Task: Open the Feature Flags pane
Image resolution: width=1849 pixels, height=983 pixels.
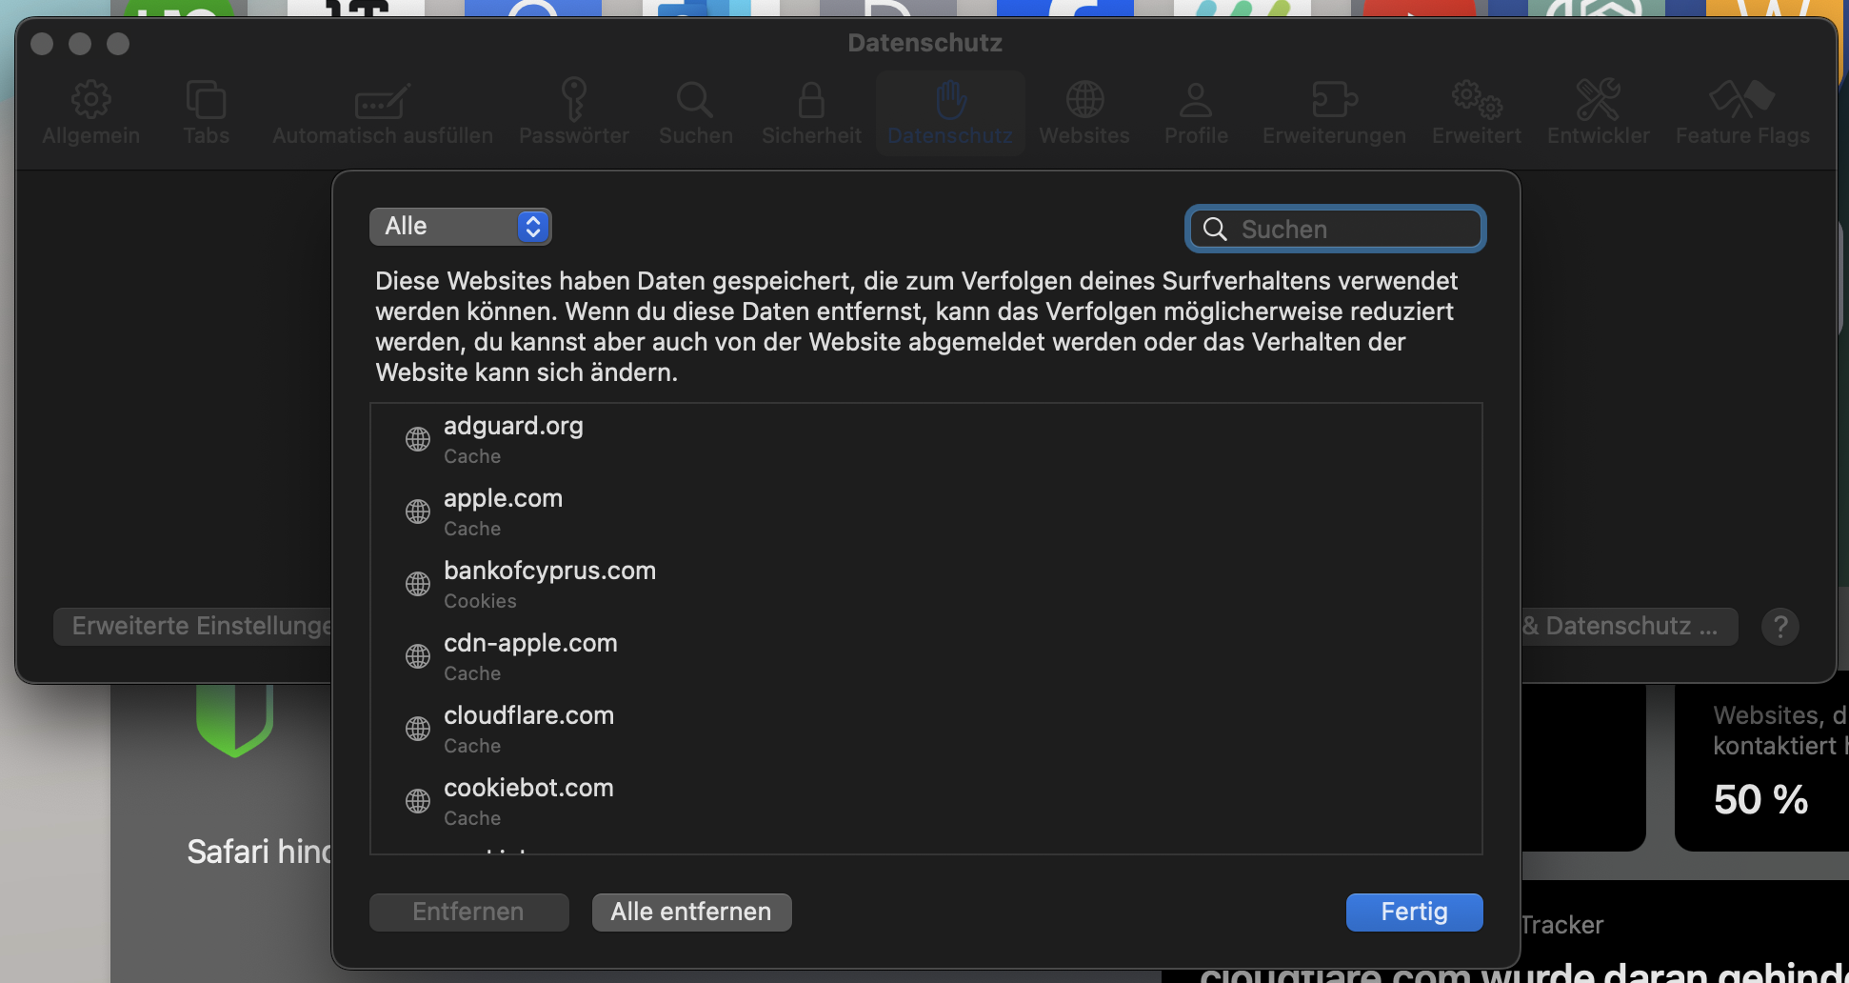Action: (x=1741, y=111)
